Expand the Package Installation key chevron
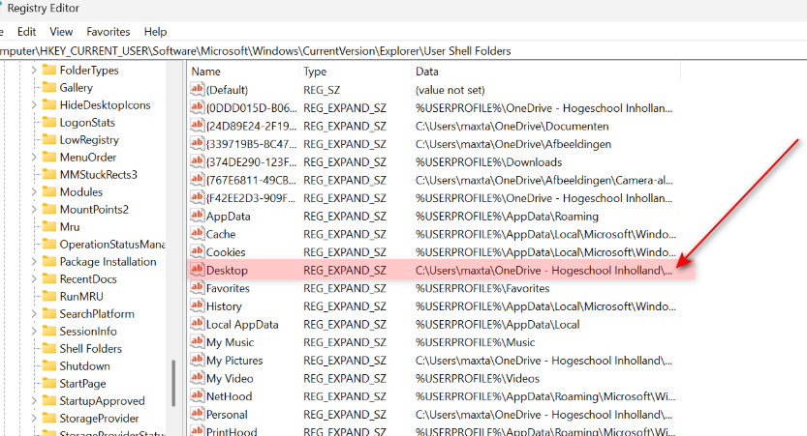The width and height of the screenshot is (807, 436). (34, 261)
